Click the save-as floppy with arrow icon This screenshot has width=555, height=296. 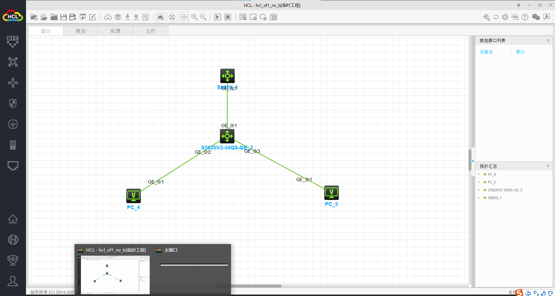(73, 17)
